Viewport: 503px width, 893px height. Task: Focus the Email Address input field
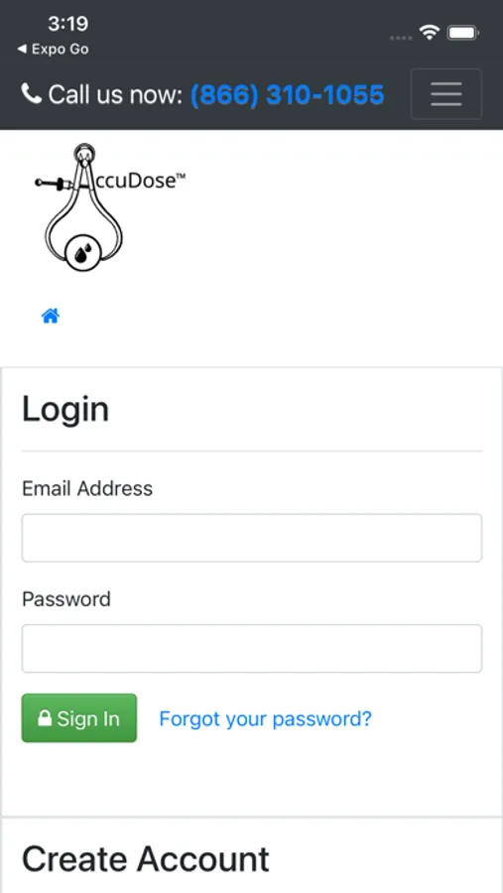pos(252,538)
